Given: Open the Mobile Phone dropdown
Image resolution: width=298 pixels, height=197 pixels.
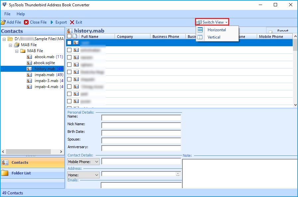Looking at the screenshot, I should coord(97,162).
